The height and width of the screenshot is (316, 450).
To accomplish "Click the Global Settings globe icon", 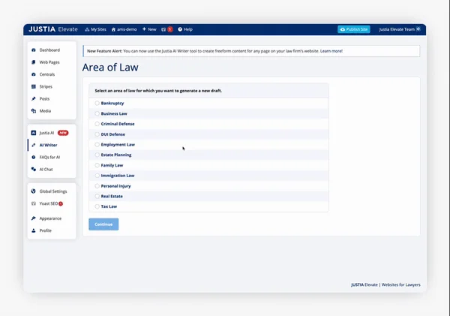I will [34, 191].
